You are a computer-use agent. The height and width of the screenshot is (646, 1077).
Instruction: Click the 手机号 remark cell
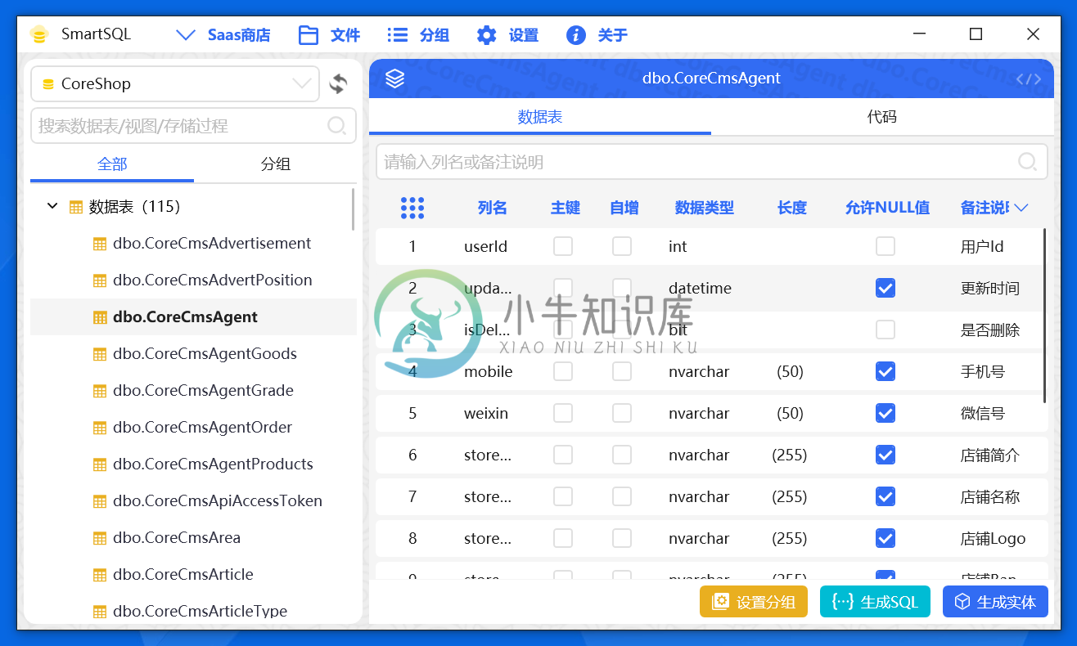pos(983,371)
